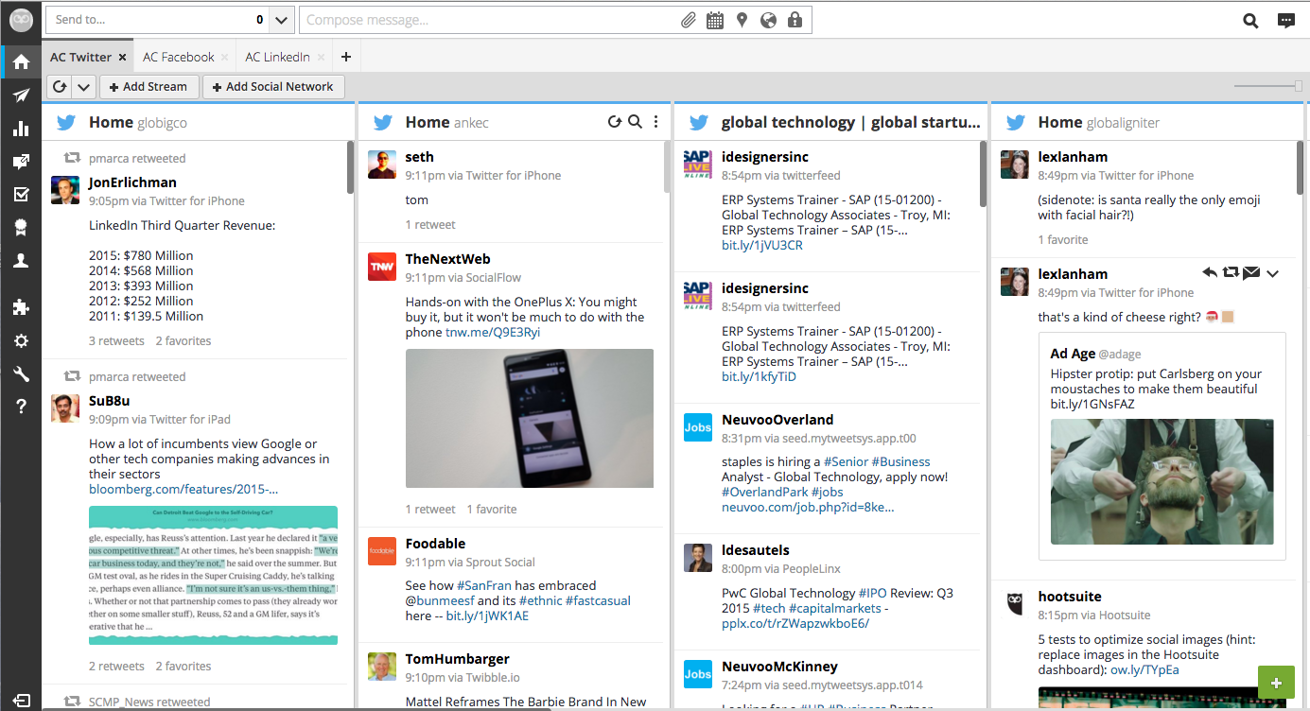Switch to the AC LinkedIn tab
Image resolution: width=1310 pixels, height=711 pixels.
tap(277, 57)
